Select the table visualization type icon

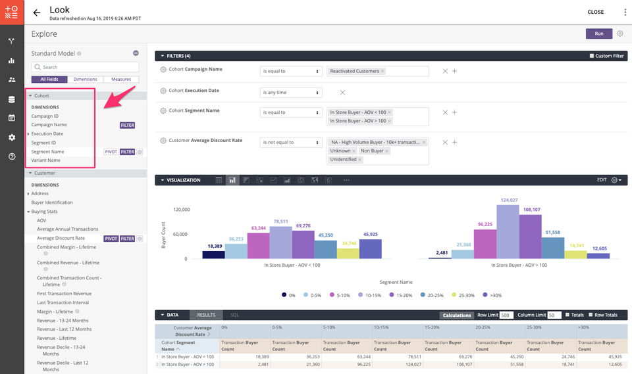click(219, 180)
